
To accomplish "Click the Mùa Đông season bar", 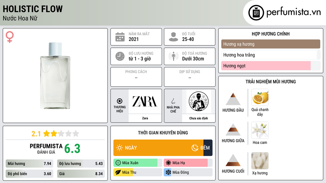I will coord(188,173).
